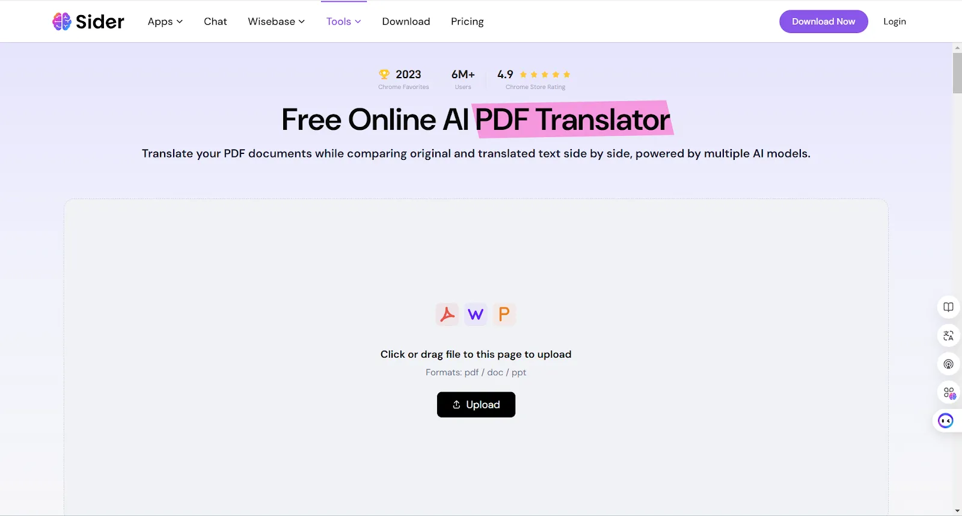Viewport: 962px width, 516px height.
Task: Open the apps grid sidebar icon
Action: coord(948,393)
